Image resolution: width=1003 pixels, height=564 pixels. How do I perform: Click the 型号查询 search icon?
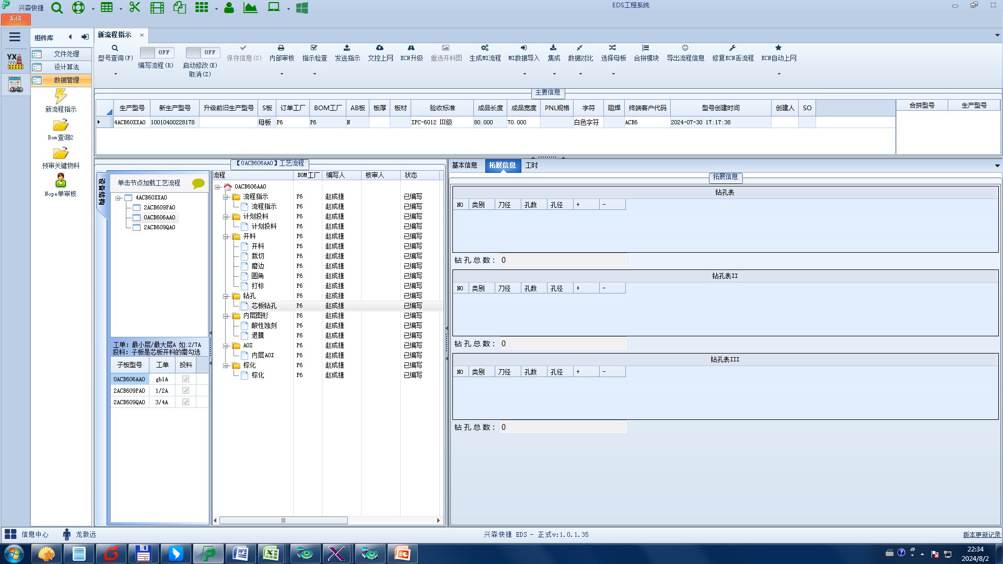coord(115,48)
